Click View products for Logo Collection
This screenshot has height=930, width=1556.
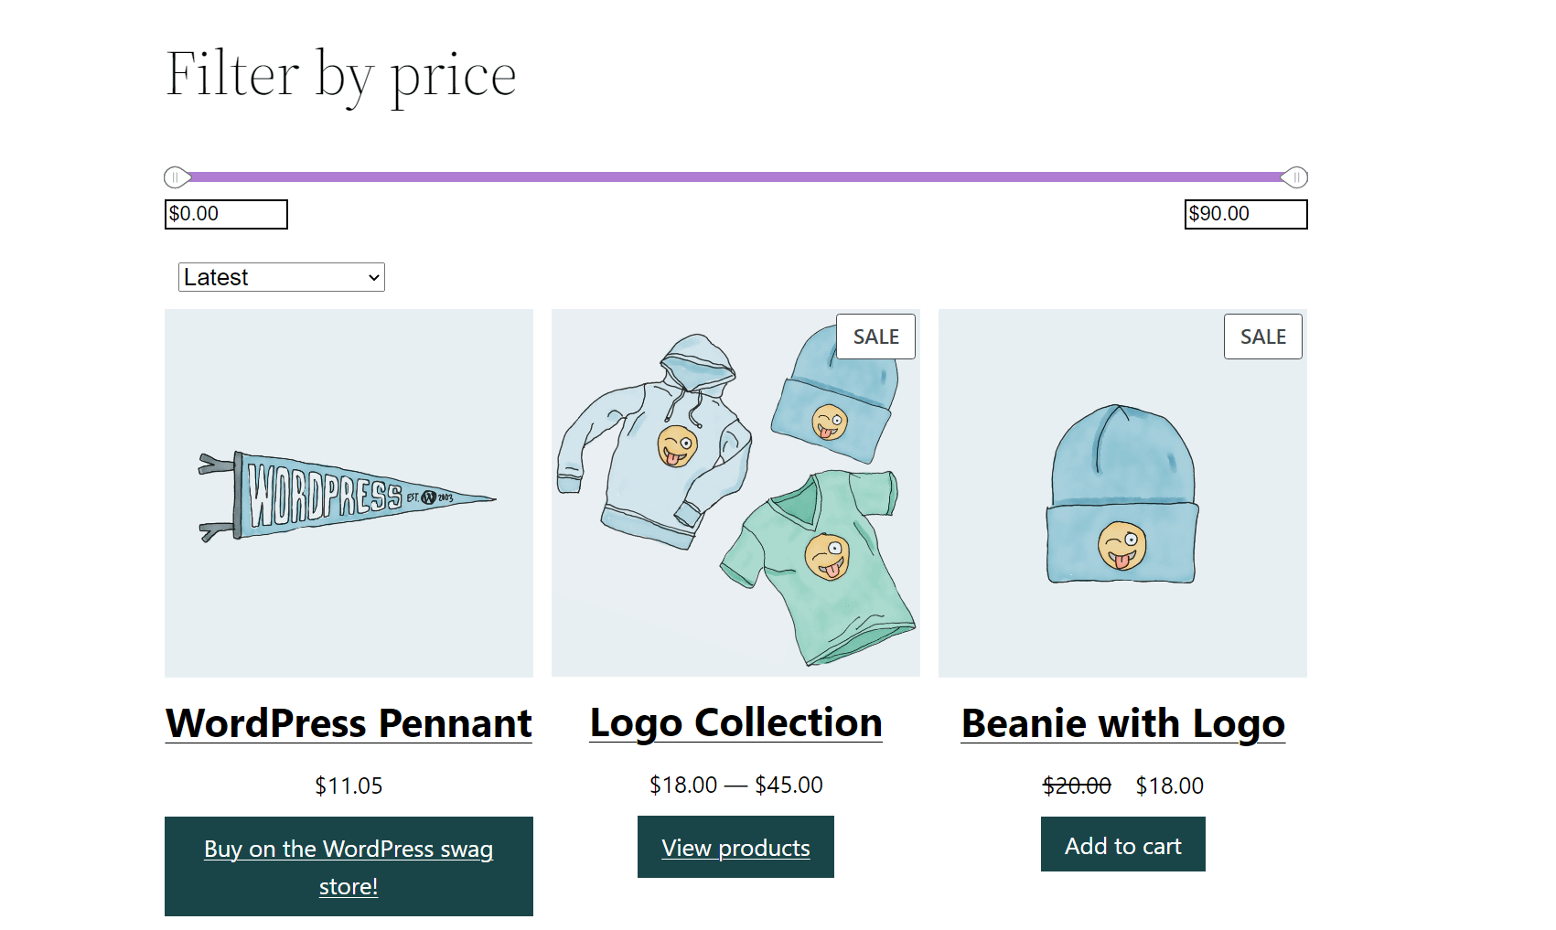tap(735, 847)
